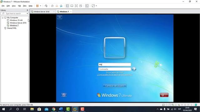
Task: Open the stretch guest dropdown arrow
Action: 96,6
